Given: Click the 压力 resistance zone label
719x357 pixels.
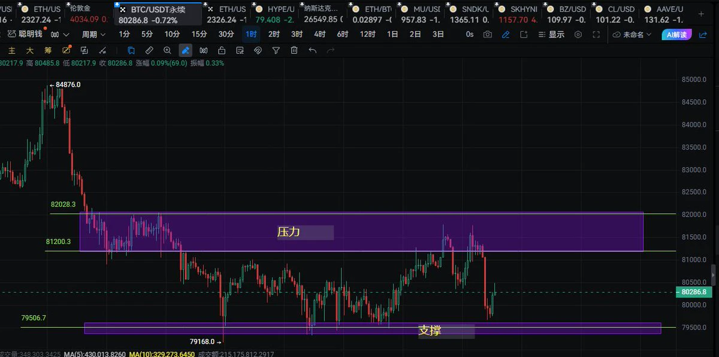Looking at the screenshot, I should coord(289,232).
